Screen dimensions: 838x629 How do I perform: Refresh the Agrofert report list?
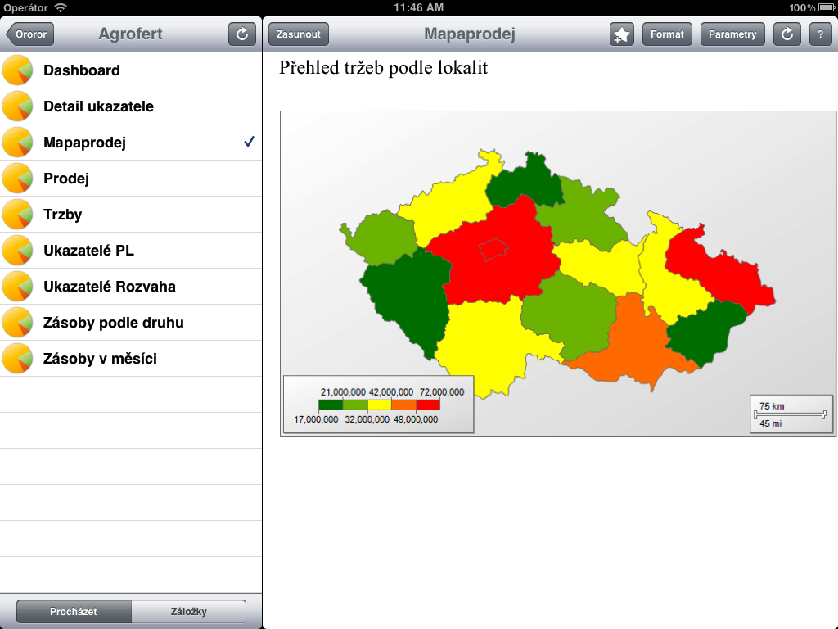tap(242, 34)
